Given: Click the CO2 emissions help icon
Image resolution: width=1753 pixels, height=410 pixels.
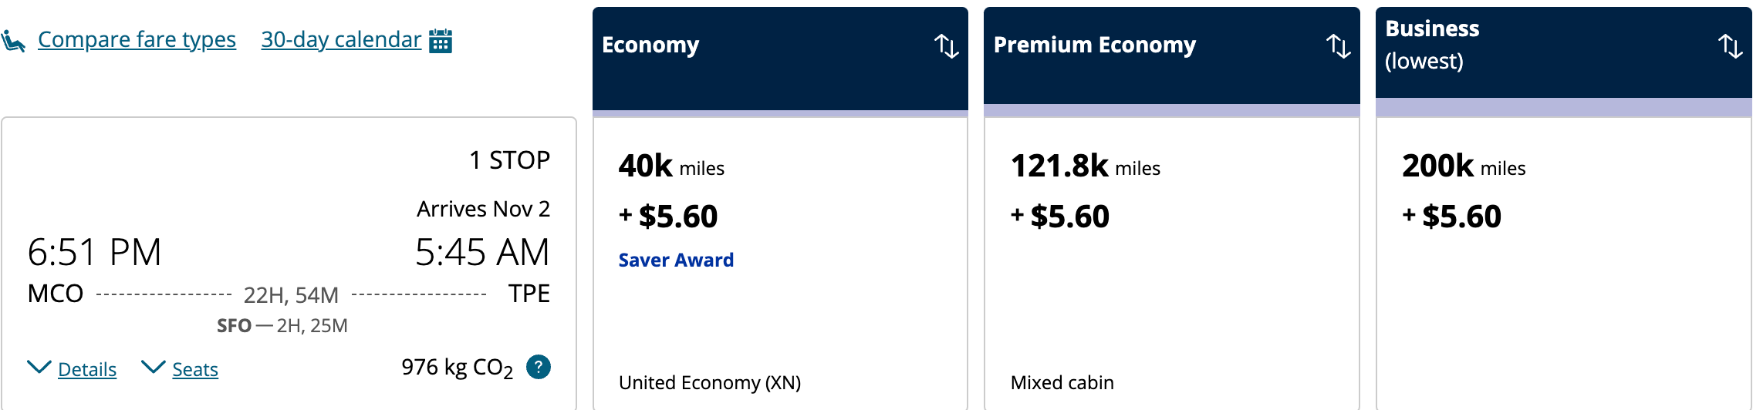Looking at the screenshot, I should [539, 367].
